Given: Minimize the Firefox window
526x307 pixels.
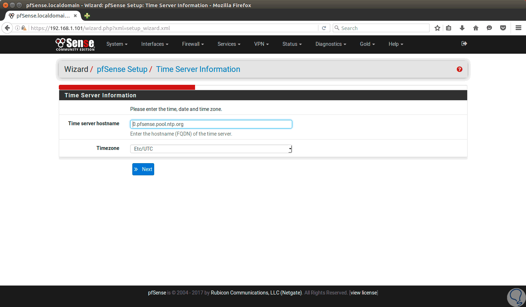Looking at the screenshot, I should [12, 5].
